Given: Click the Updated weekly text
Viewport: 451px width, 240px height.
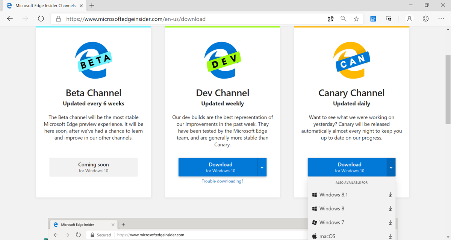Looking at the screenshot, I should 222,103.
